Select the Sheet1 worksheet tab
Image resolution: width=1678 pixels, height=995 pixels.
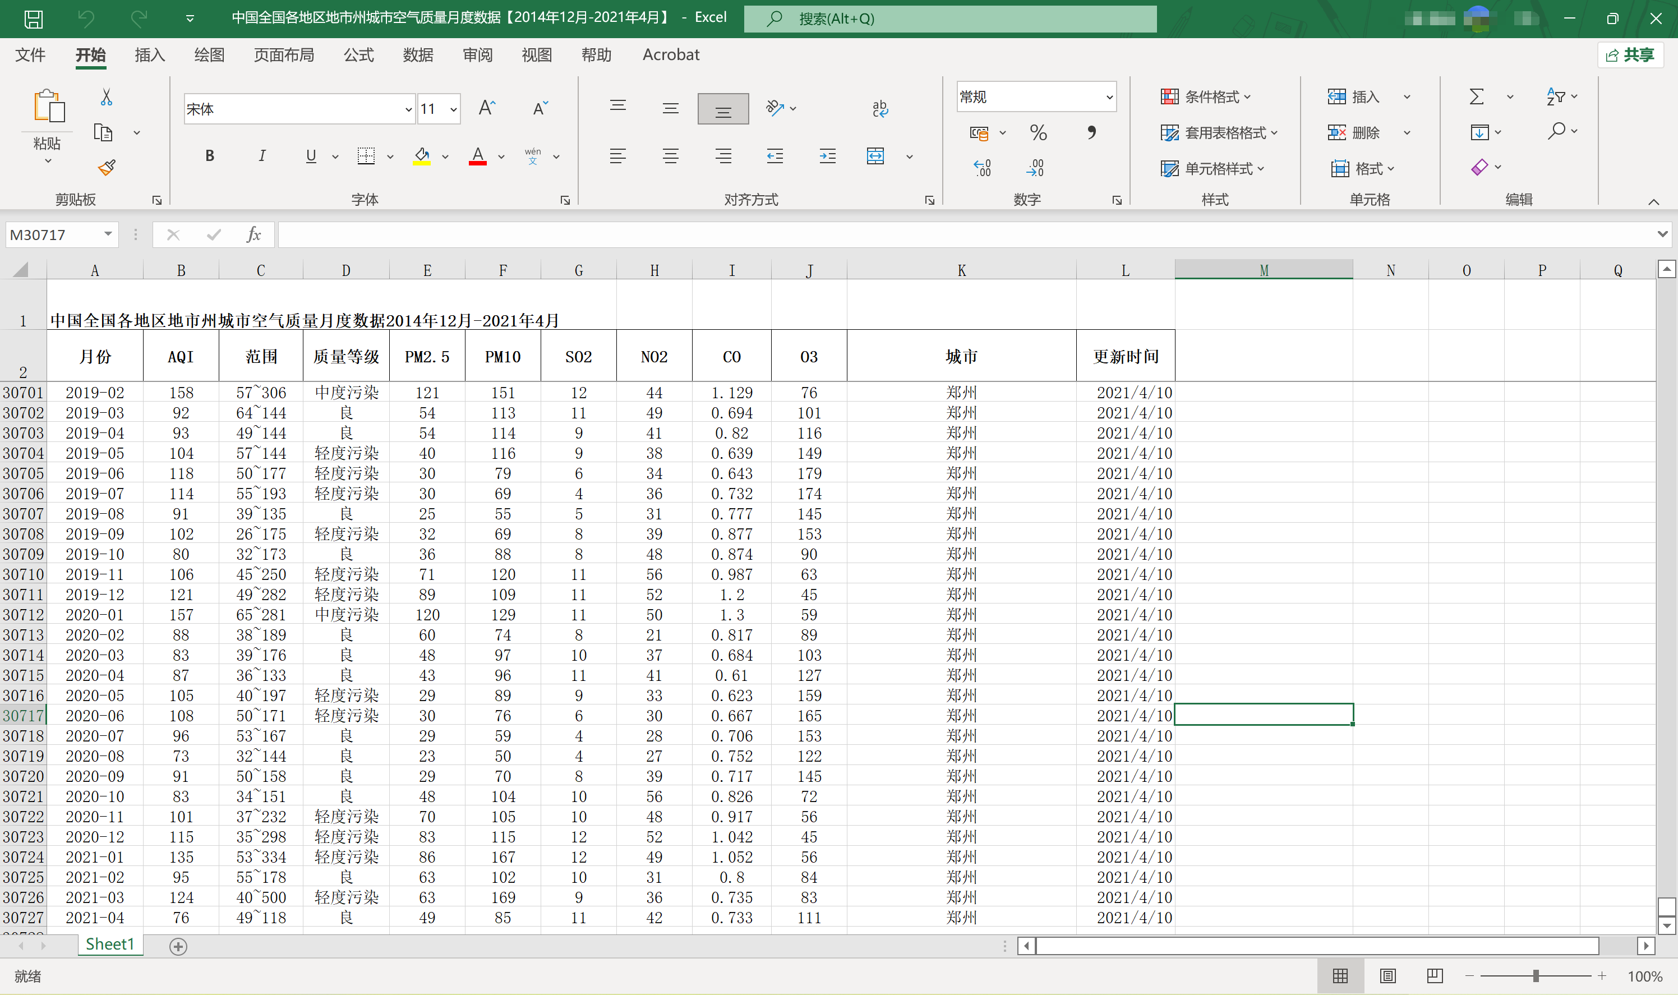110,945
